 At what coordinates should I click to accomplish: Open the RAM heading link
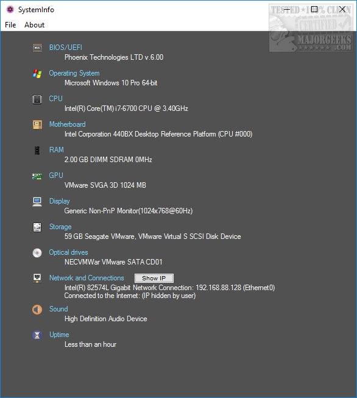56,150
